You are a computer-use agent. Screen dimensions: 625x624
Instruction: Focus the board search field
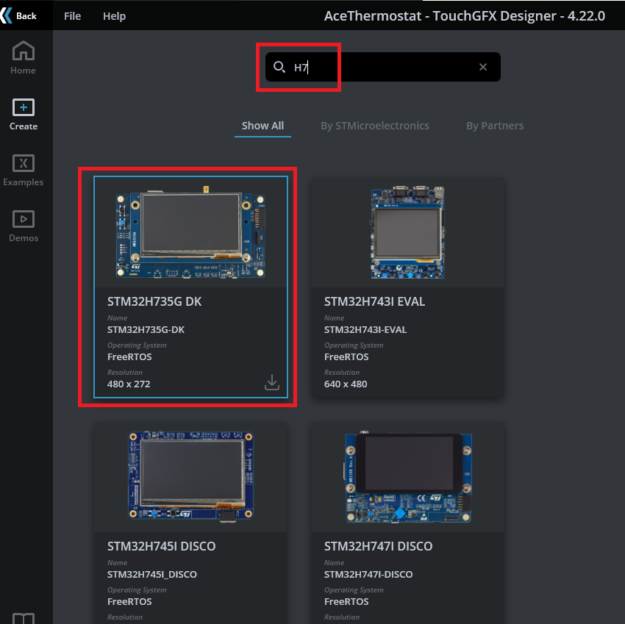point(382,67)
